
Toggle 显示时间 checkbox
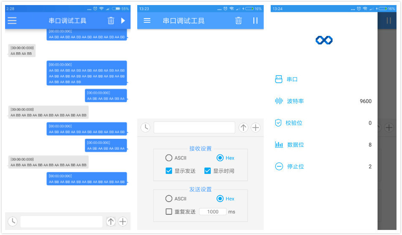207,171
